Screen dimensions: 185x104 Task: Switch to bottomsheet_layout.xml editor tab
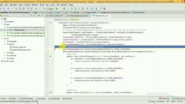point(78,16)
